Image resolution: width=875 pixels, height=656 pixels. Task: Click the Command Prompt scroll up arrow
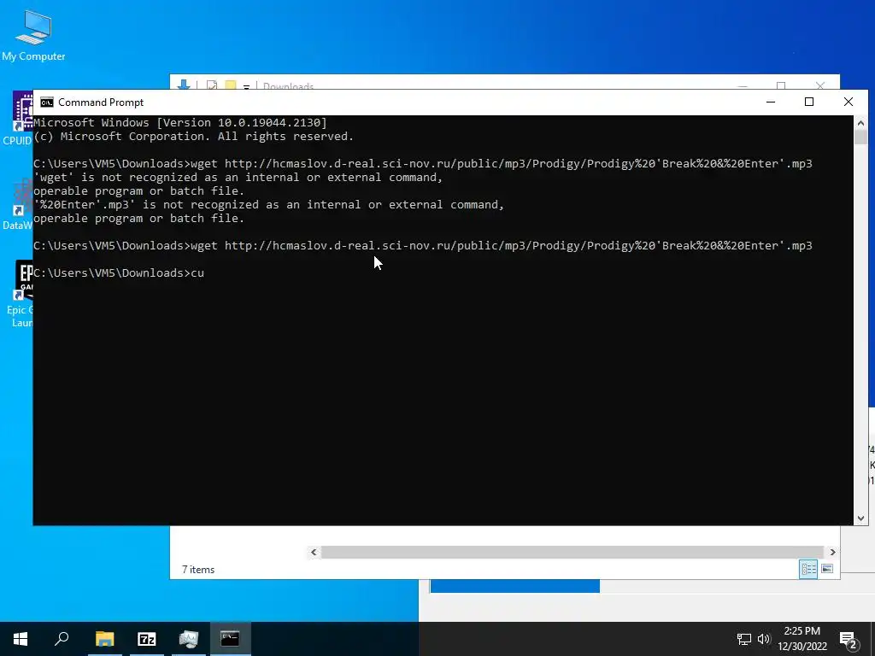(860, 123)
